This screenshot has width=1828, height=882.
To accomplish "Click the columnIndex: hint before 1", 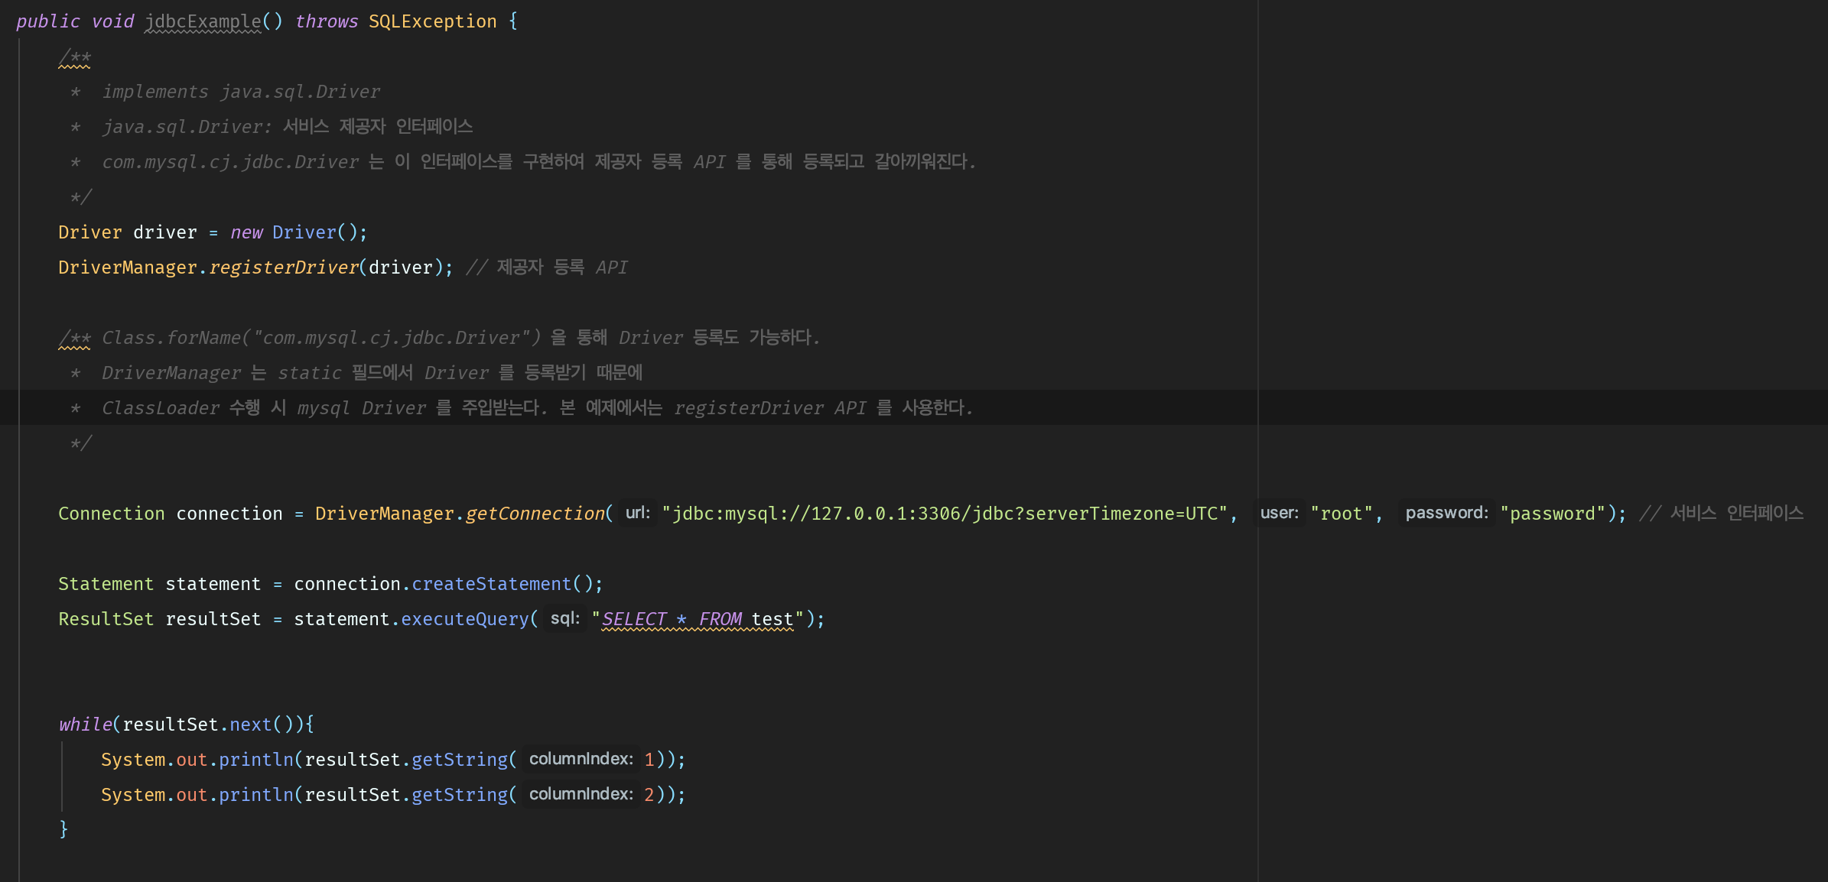I will (x=581, y=759).
